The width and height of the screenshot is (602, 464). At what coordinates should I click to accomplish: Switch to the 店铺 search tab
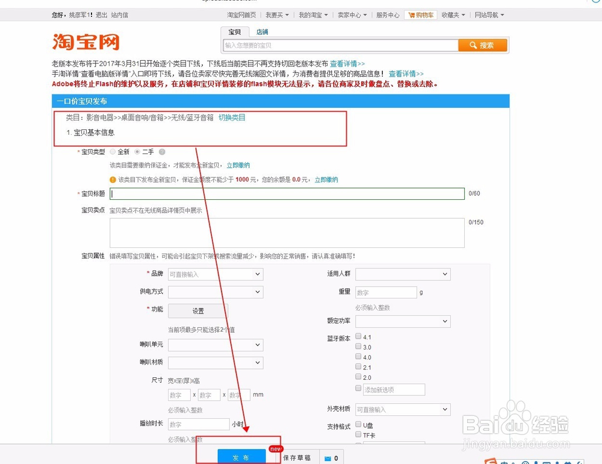tap(262, 32)
